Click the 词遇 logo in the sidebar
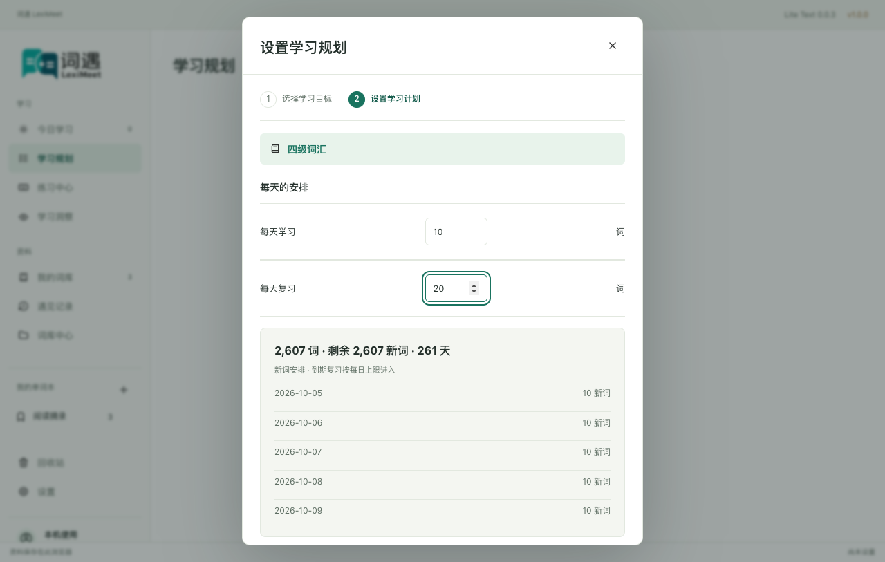The width and height of the screenshot is (885, 562). pos(61,64)
